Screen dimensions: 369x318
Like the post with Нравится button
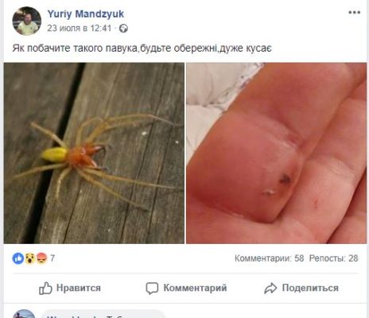coord(70,288)
